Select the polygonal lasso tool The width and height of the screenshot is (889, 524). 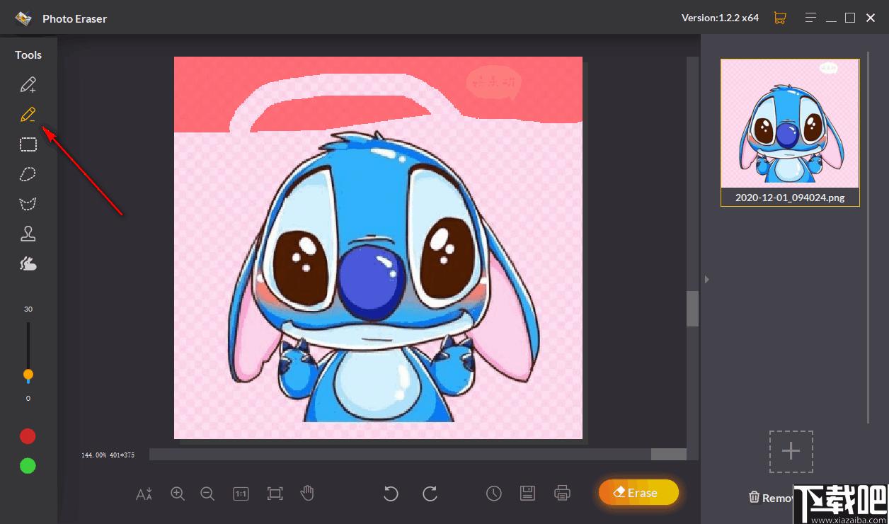(x=28, y=204)
